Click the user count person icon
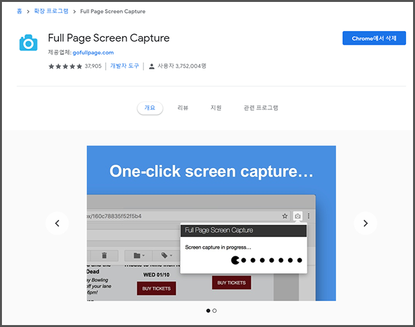The image size is (415, 327). [x=152, y=66]
